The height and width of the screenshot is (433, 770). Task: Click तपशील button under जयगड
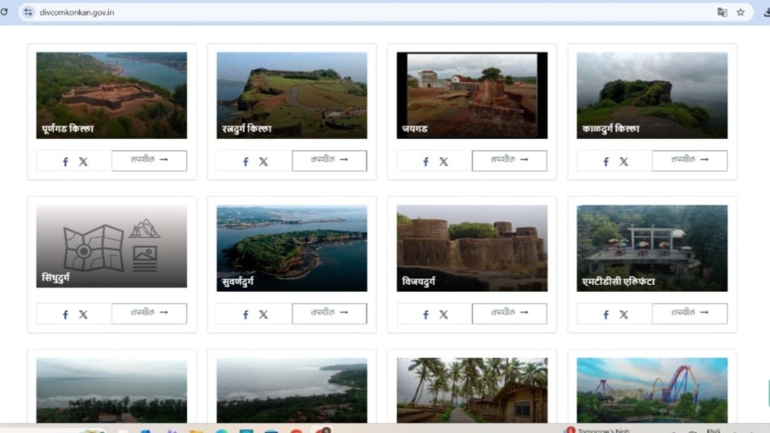509,160
